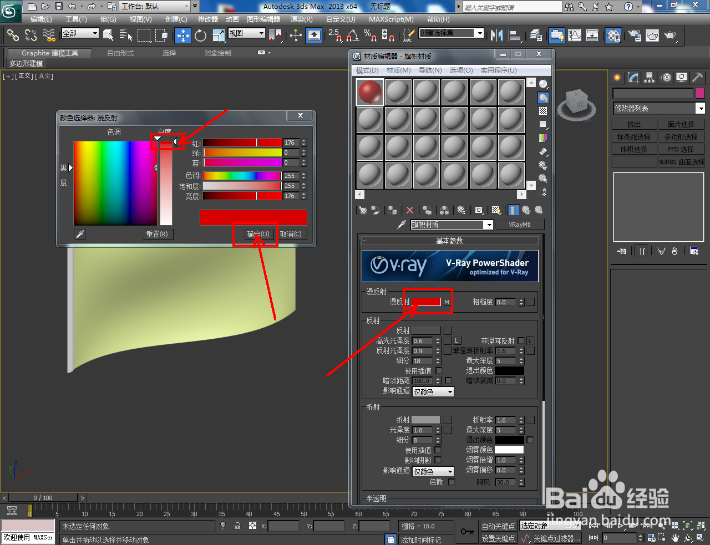
Task: Click the VRayMtl material type button
Action: [x=519, y=225]
